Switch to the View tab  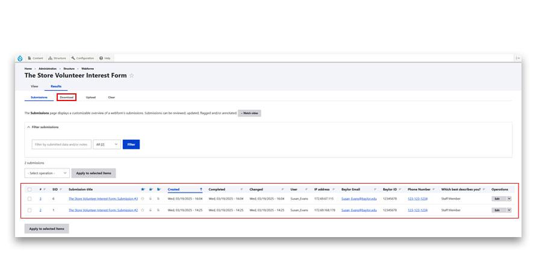click(34, 86)
